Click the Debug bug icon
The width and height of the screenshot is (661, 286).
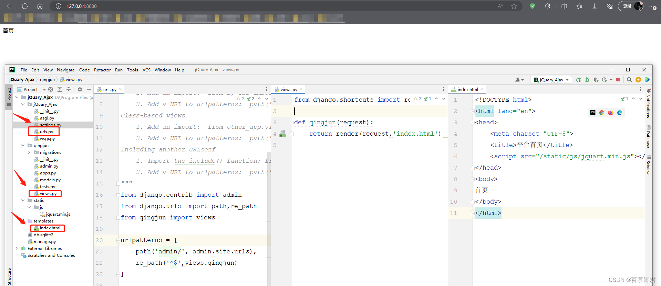click(587, 80)
